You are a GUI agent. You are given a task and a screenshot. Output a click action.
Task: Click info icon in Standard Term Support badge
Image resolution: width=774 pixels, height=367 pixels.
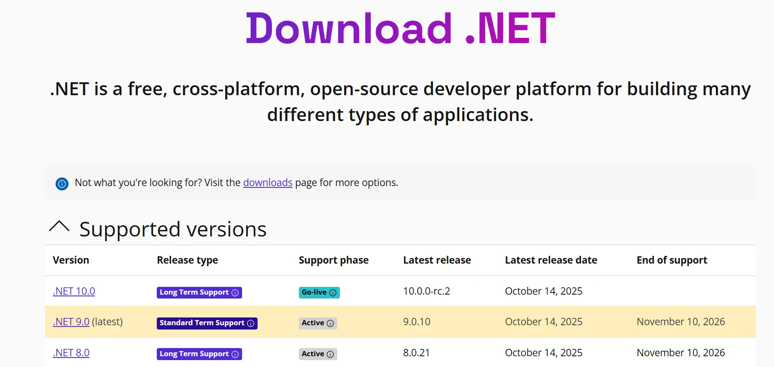click(x=251, y=323)
